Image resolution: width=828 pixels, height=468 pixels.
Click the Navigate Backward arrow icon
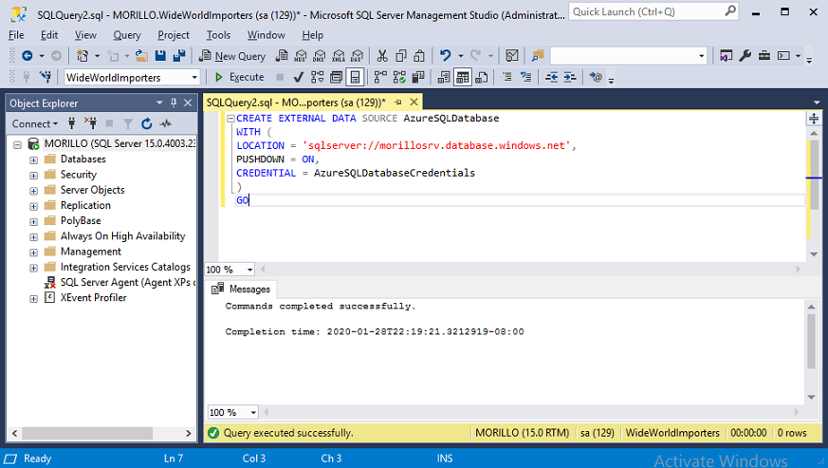[x=27, y=55]
